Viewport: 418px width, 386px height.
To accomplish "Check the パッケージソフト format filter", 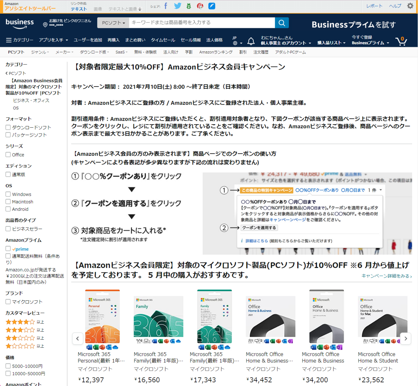I will (8, 135).
